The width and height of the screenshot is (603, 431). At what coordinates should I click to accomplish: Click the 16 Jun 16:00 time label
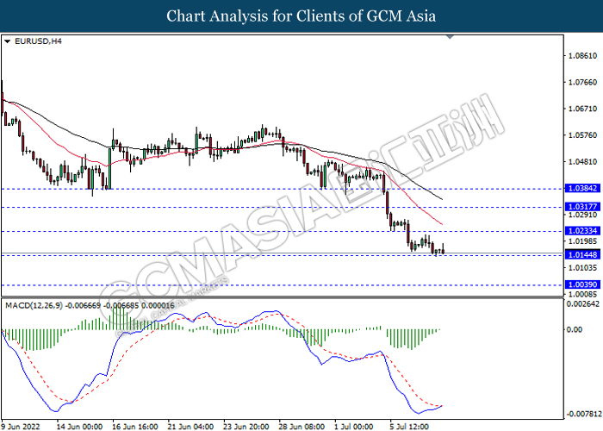[135, 427]
